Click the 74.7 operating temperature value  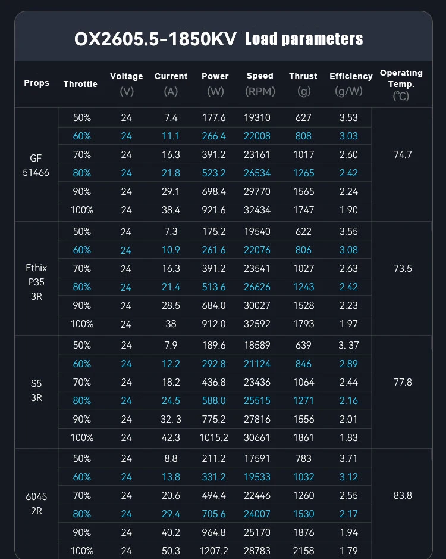coord(403,154)
